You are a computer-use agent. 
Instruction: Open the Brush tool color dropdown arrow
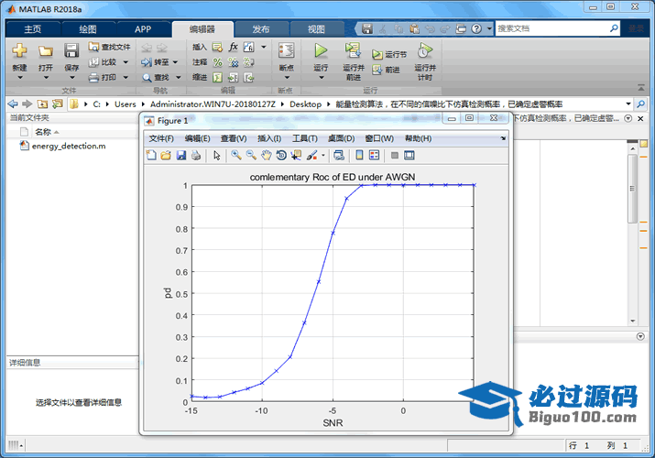pos(323,156)
